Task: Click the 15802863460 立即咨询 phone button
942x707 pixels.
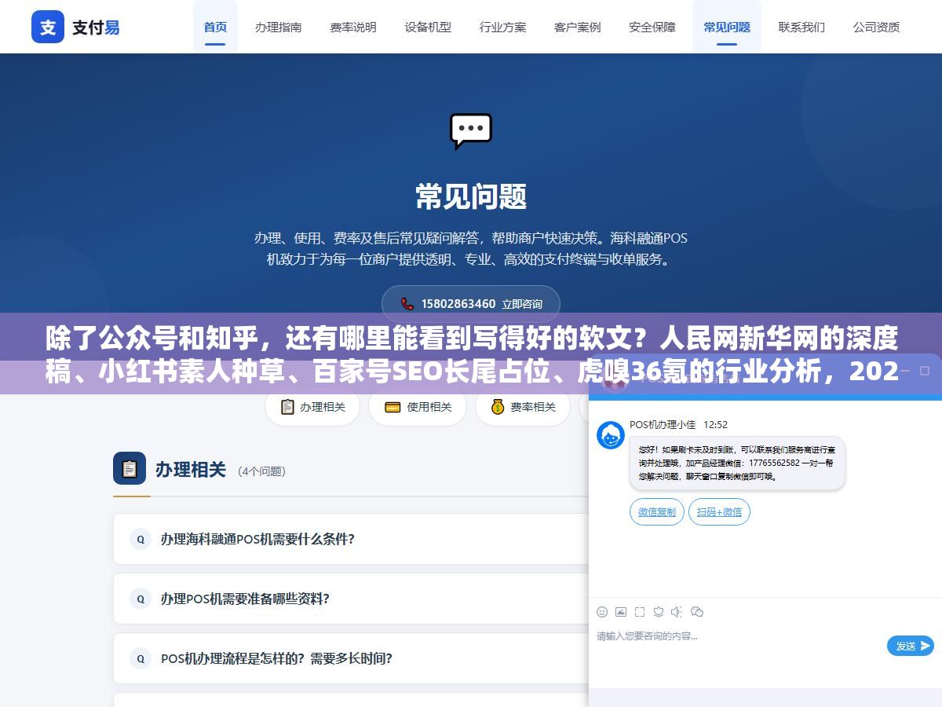Action: pos(471,304)
